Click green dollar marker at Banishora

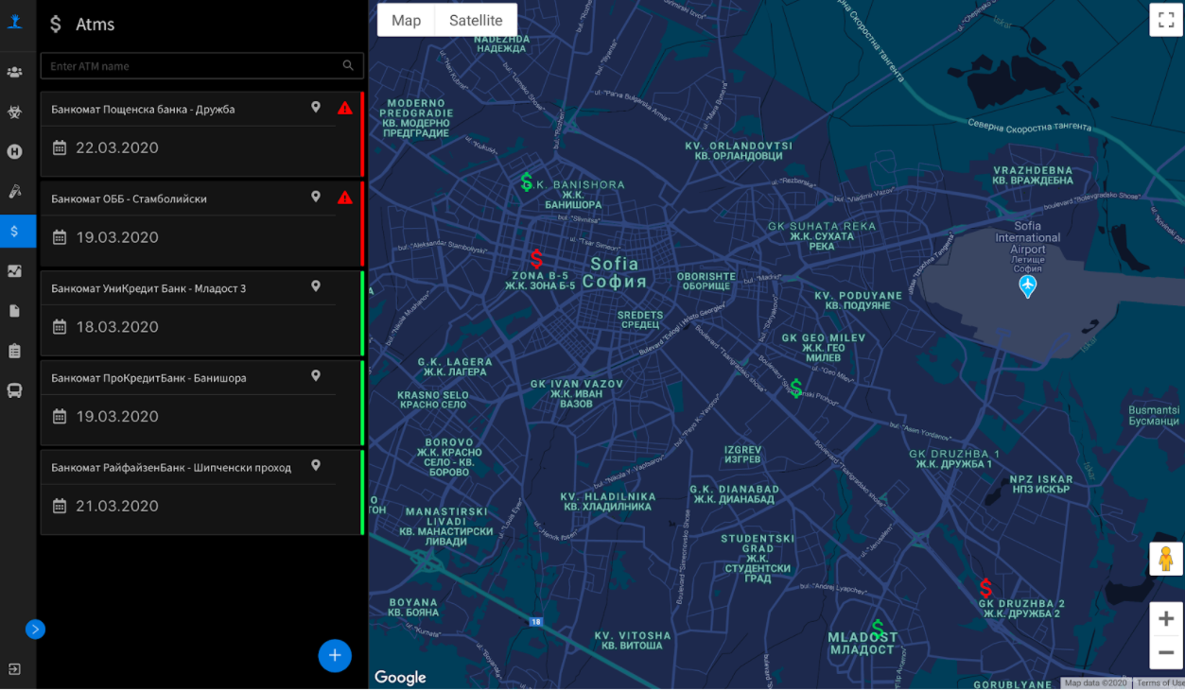(527, 181)
